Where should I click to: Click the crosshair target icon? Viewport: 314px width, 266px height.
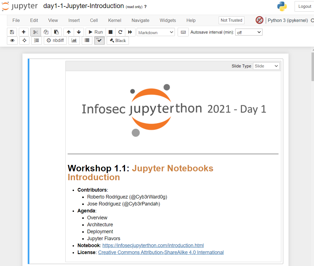[24, 41]
